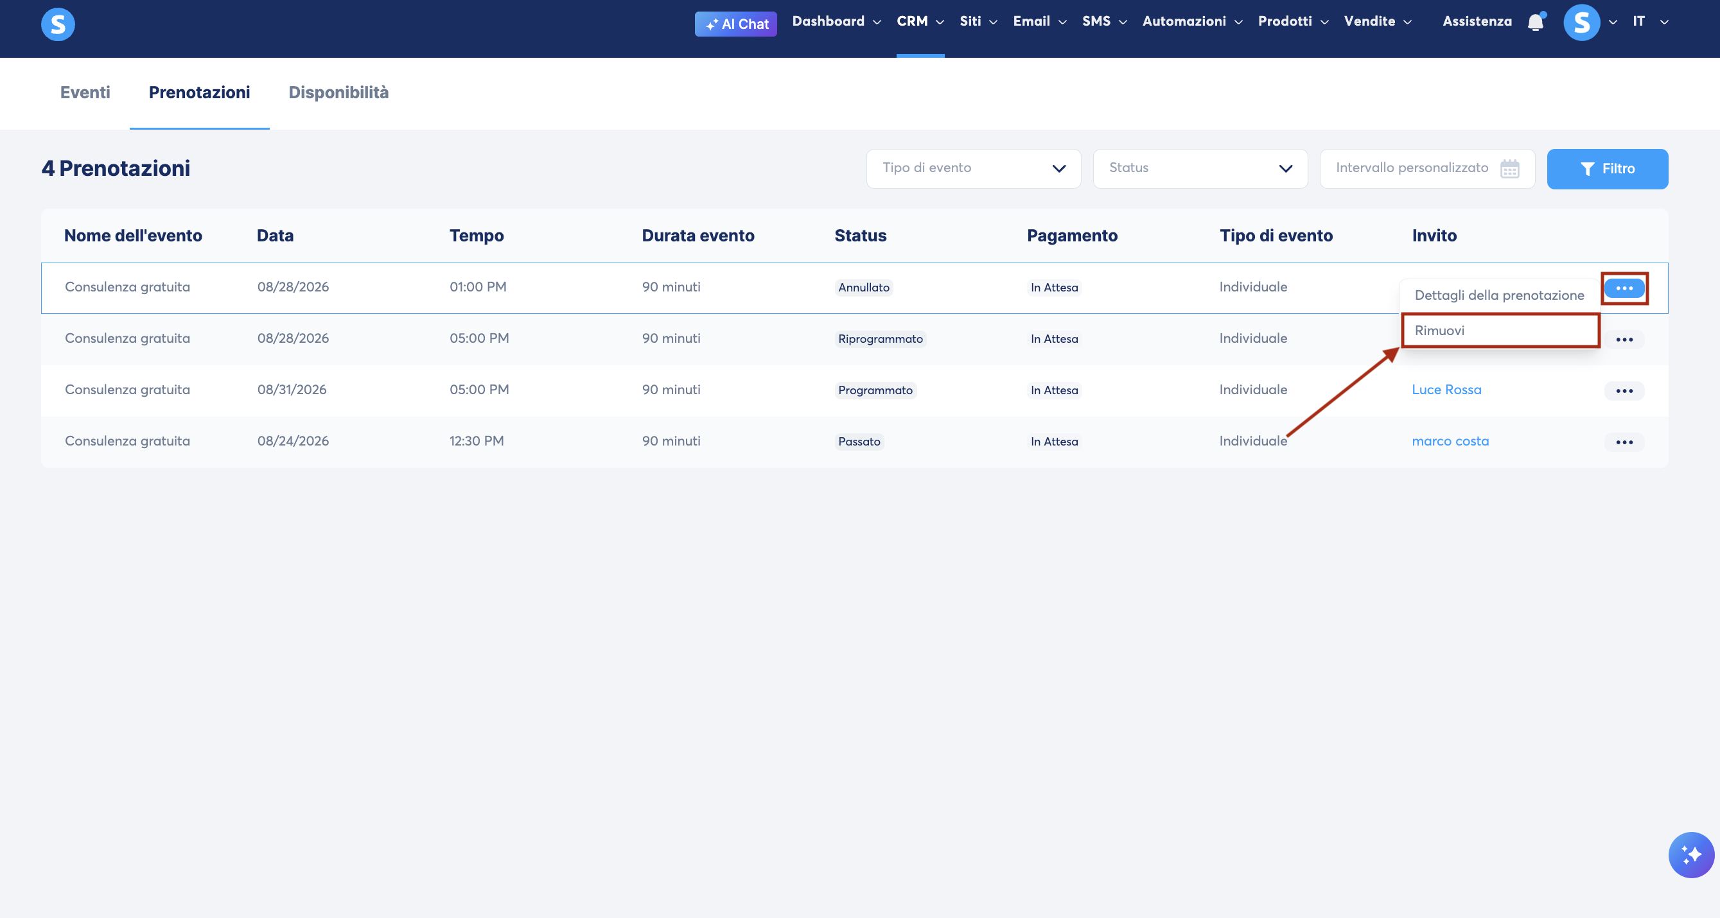Click In Attesa badge in the Passato row
Screen dimensions: 1720x918
click(x=1053, y=442)
